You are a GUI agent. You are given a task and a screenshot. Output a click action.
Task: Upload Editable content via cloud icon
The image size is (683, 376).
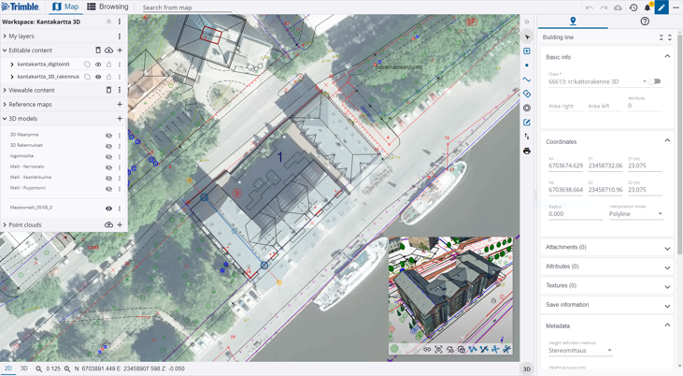108,51
